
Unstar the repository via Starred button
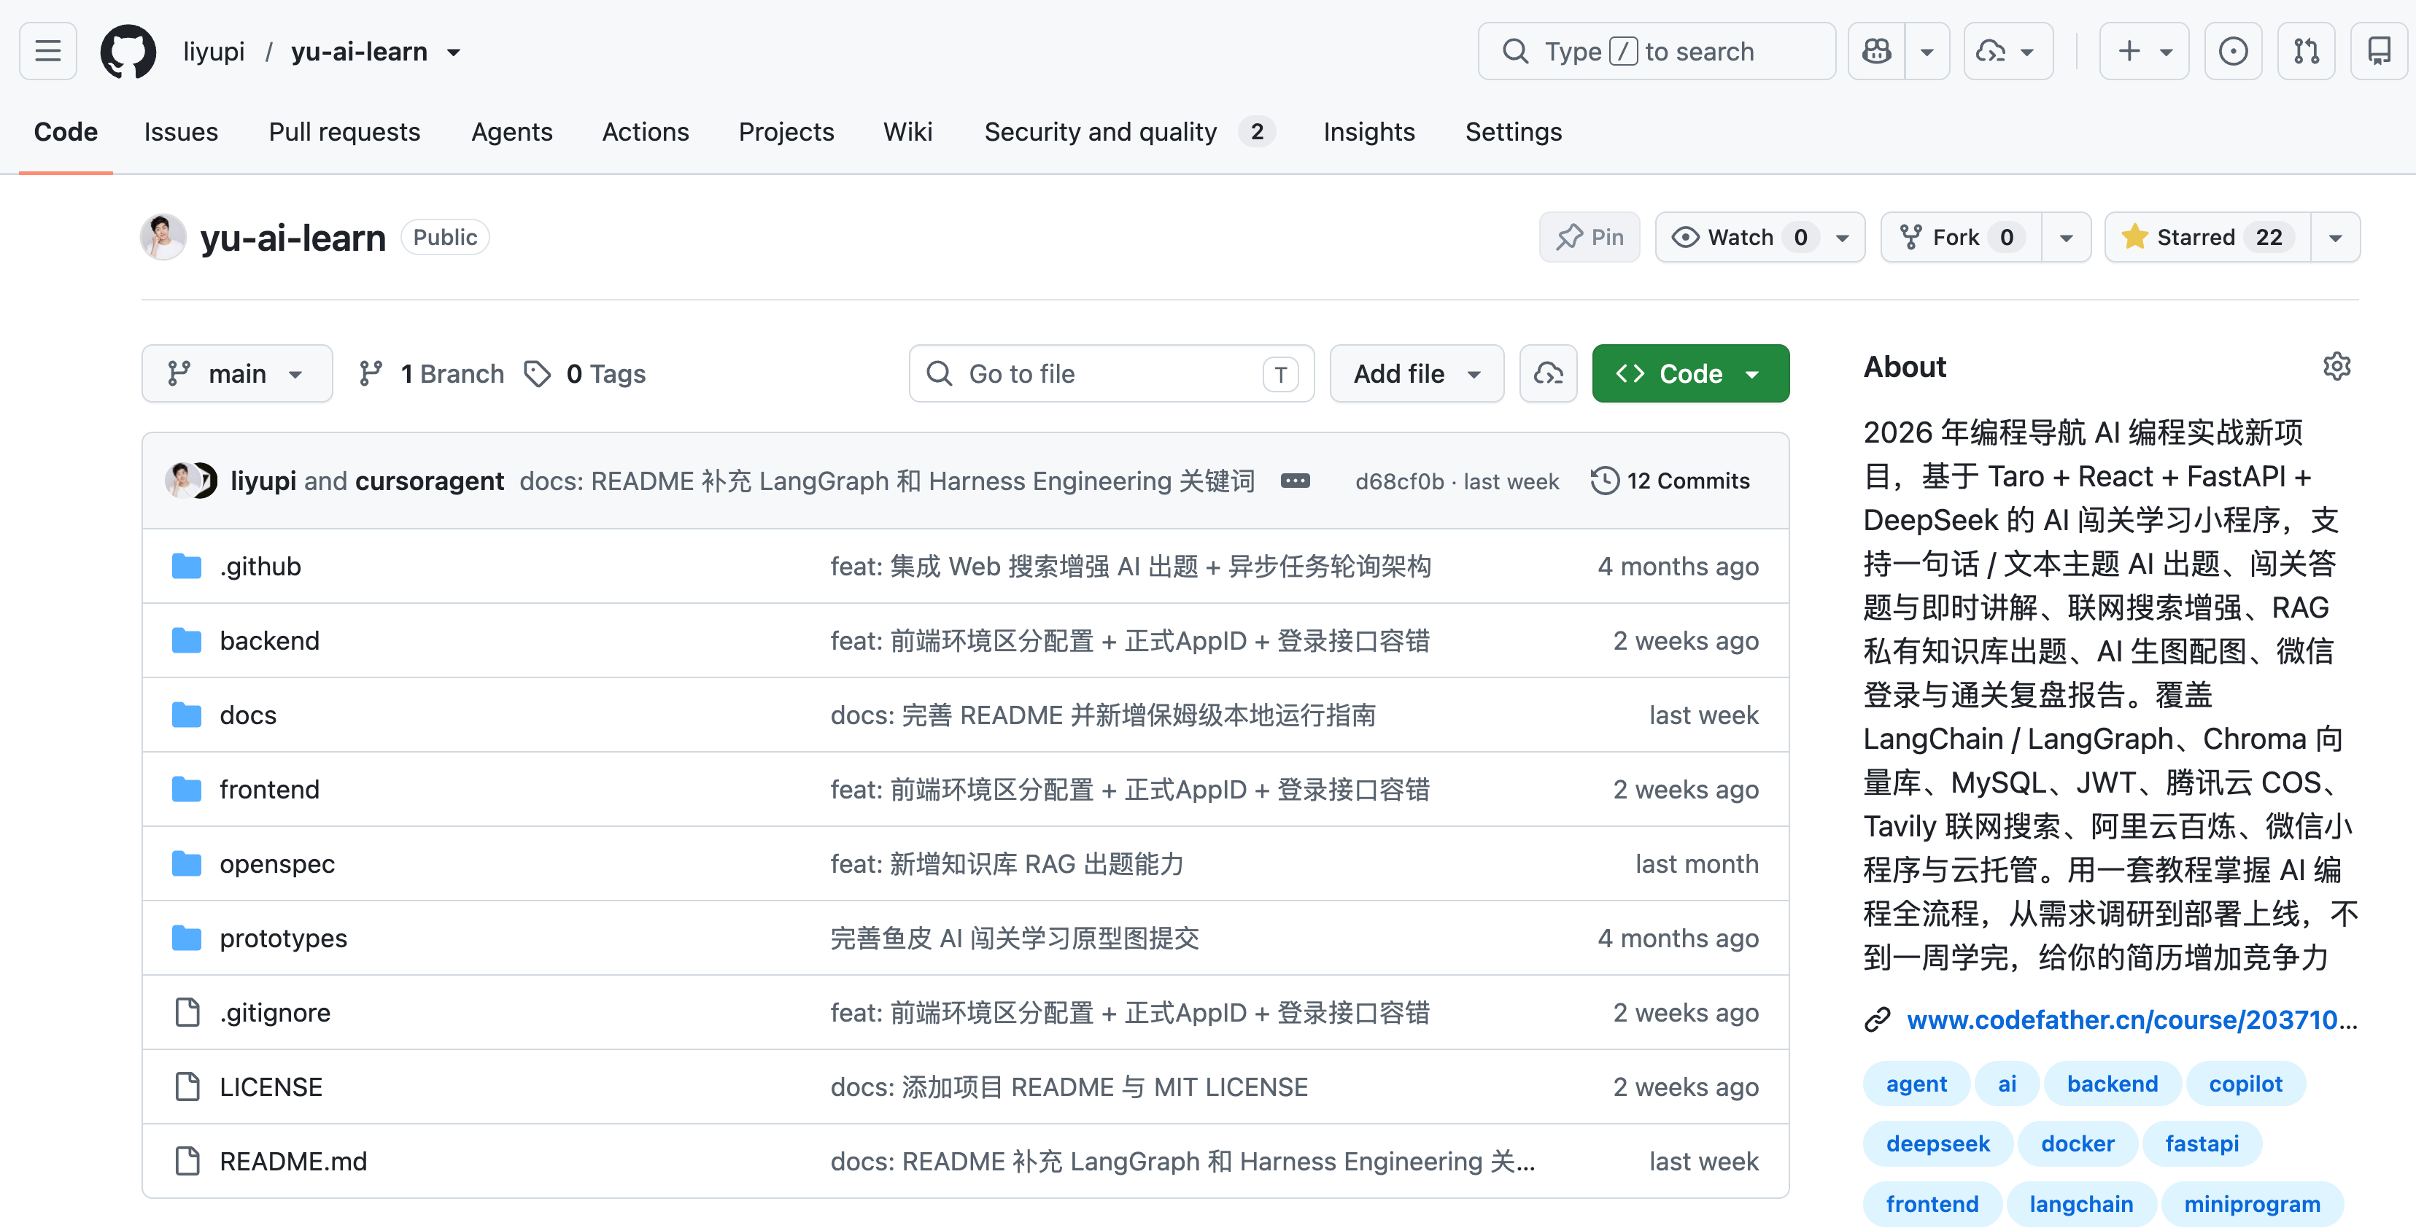(x=2208, y=237)
